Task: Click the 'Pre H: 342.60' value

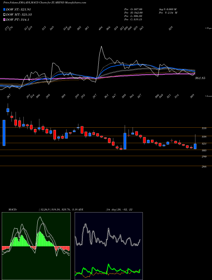Action: click(133, 13)
